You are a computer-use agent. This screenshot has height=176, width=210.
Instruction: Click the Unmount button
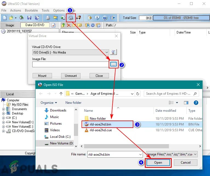71,76
